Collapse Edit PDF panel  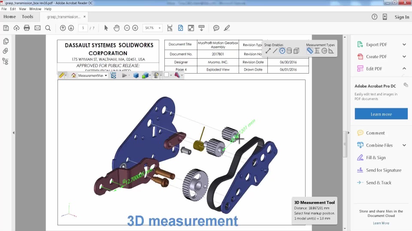[x=404, y=68]
